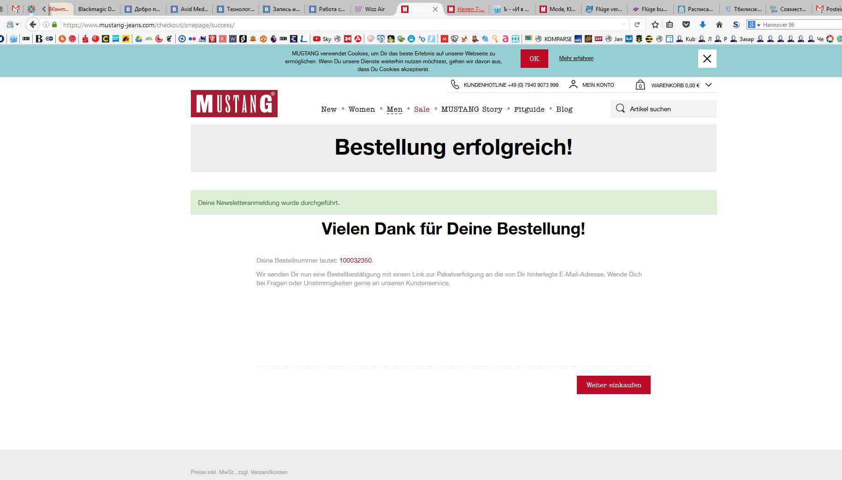842x480 pixels.
Task: Click the MUSTANG logo
Action: (x=234, y=103)
